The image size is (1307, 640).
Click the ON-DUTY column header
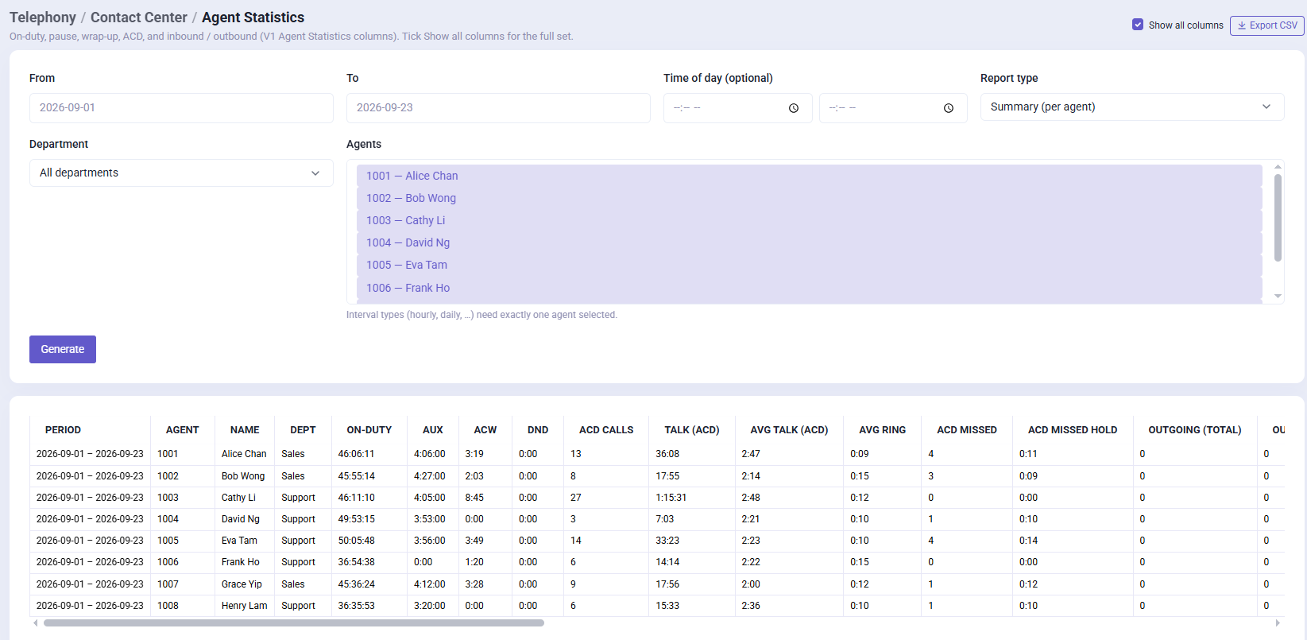369,430
